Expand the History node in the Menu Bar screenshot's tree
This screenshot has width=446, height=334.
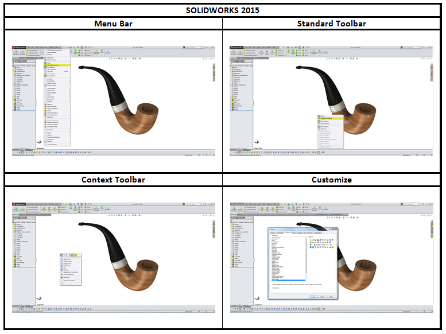13,68
